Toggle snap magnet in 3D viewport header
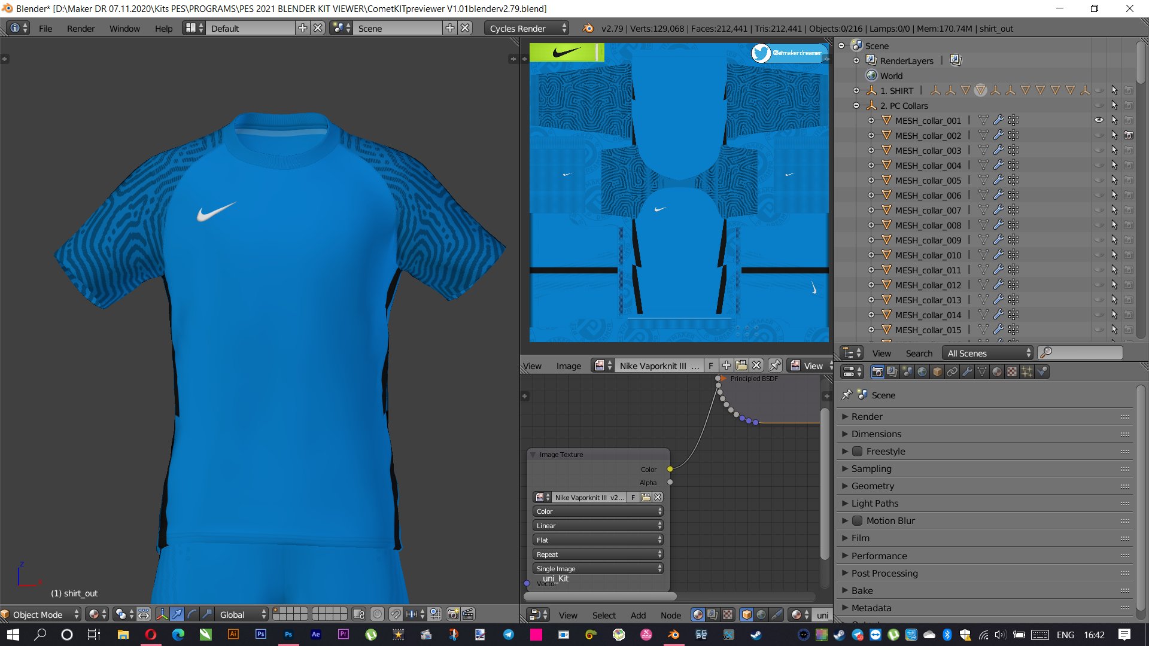 coord(396,614)
